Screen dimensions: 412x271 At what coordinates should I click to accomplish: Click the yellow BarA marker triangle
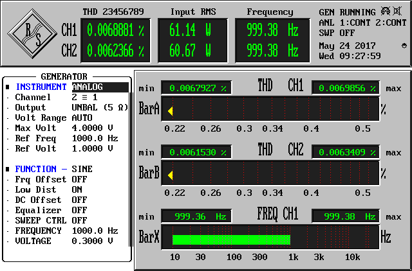[x=170, y=111]
